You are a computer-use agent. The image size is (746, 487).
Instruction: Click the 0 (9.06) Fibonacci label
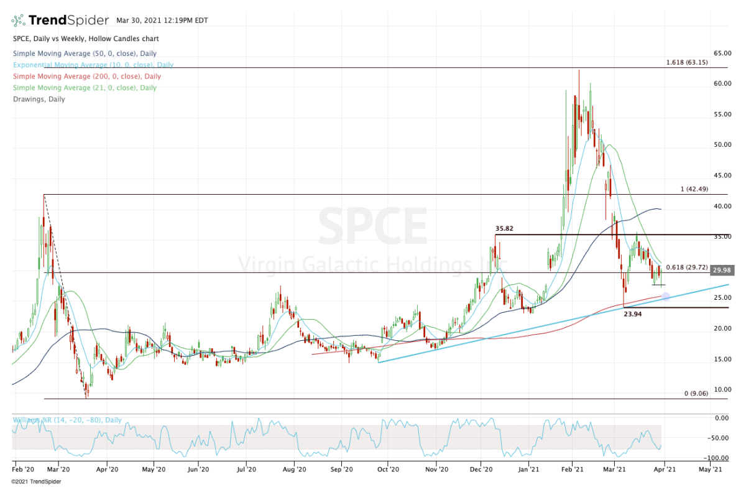pos(696,394)
